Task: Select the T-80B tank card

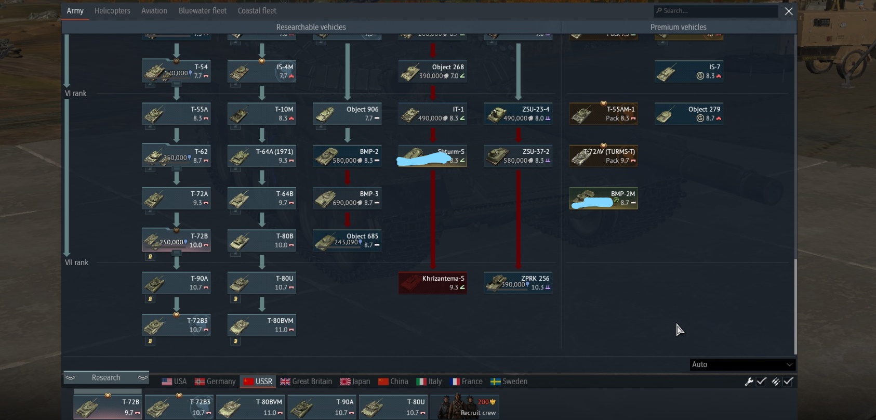Action: (262, 241)
